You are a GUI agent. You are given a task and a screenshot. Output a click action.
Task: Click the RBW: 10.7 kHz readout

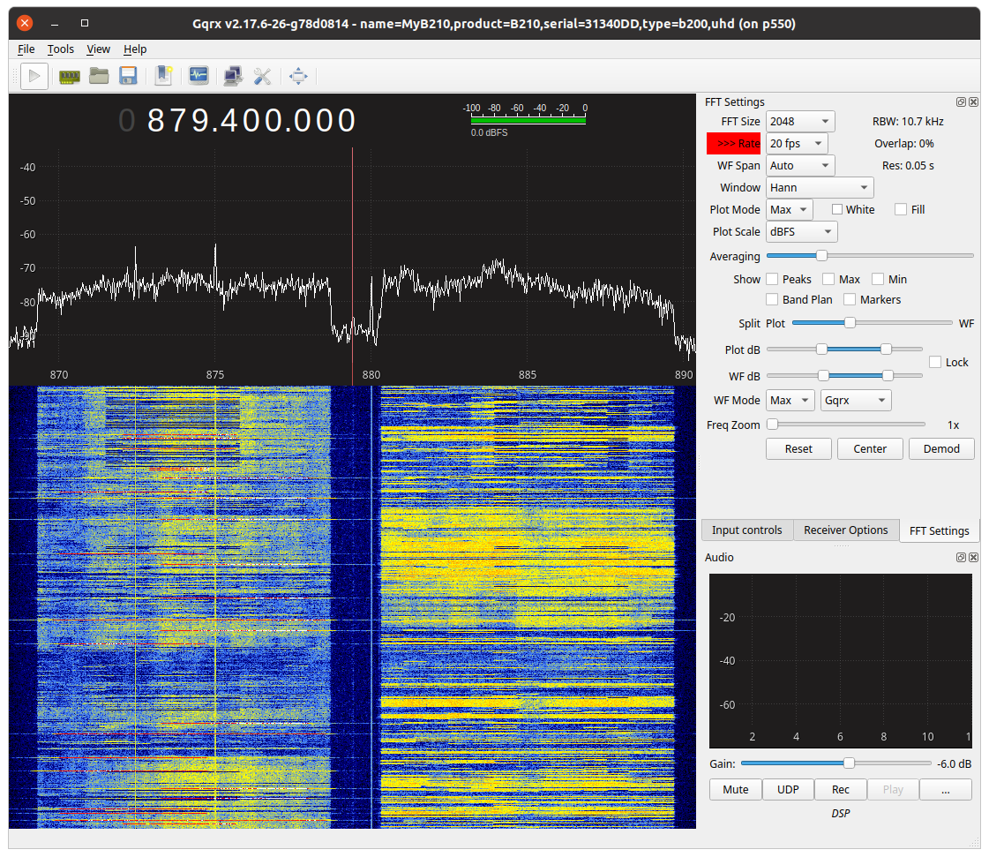[x=908, y=121]
